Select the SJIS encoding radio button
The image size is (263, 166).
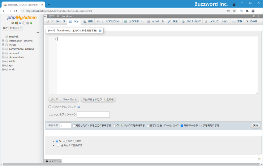tap(74, 141)
